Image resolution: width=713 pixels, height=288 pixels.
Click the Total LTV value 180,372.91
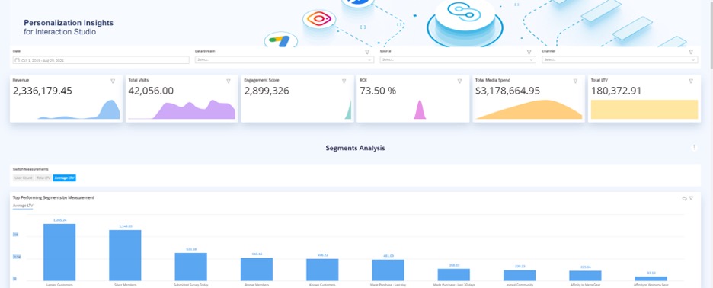tap(616, 91)
